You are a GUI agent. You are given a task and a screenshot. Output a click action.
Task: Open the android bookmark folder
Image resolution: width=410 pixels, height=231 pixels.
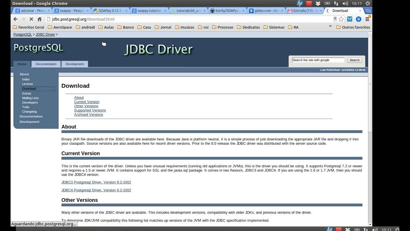85,27
